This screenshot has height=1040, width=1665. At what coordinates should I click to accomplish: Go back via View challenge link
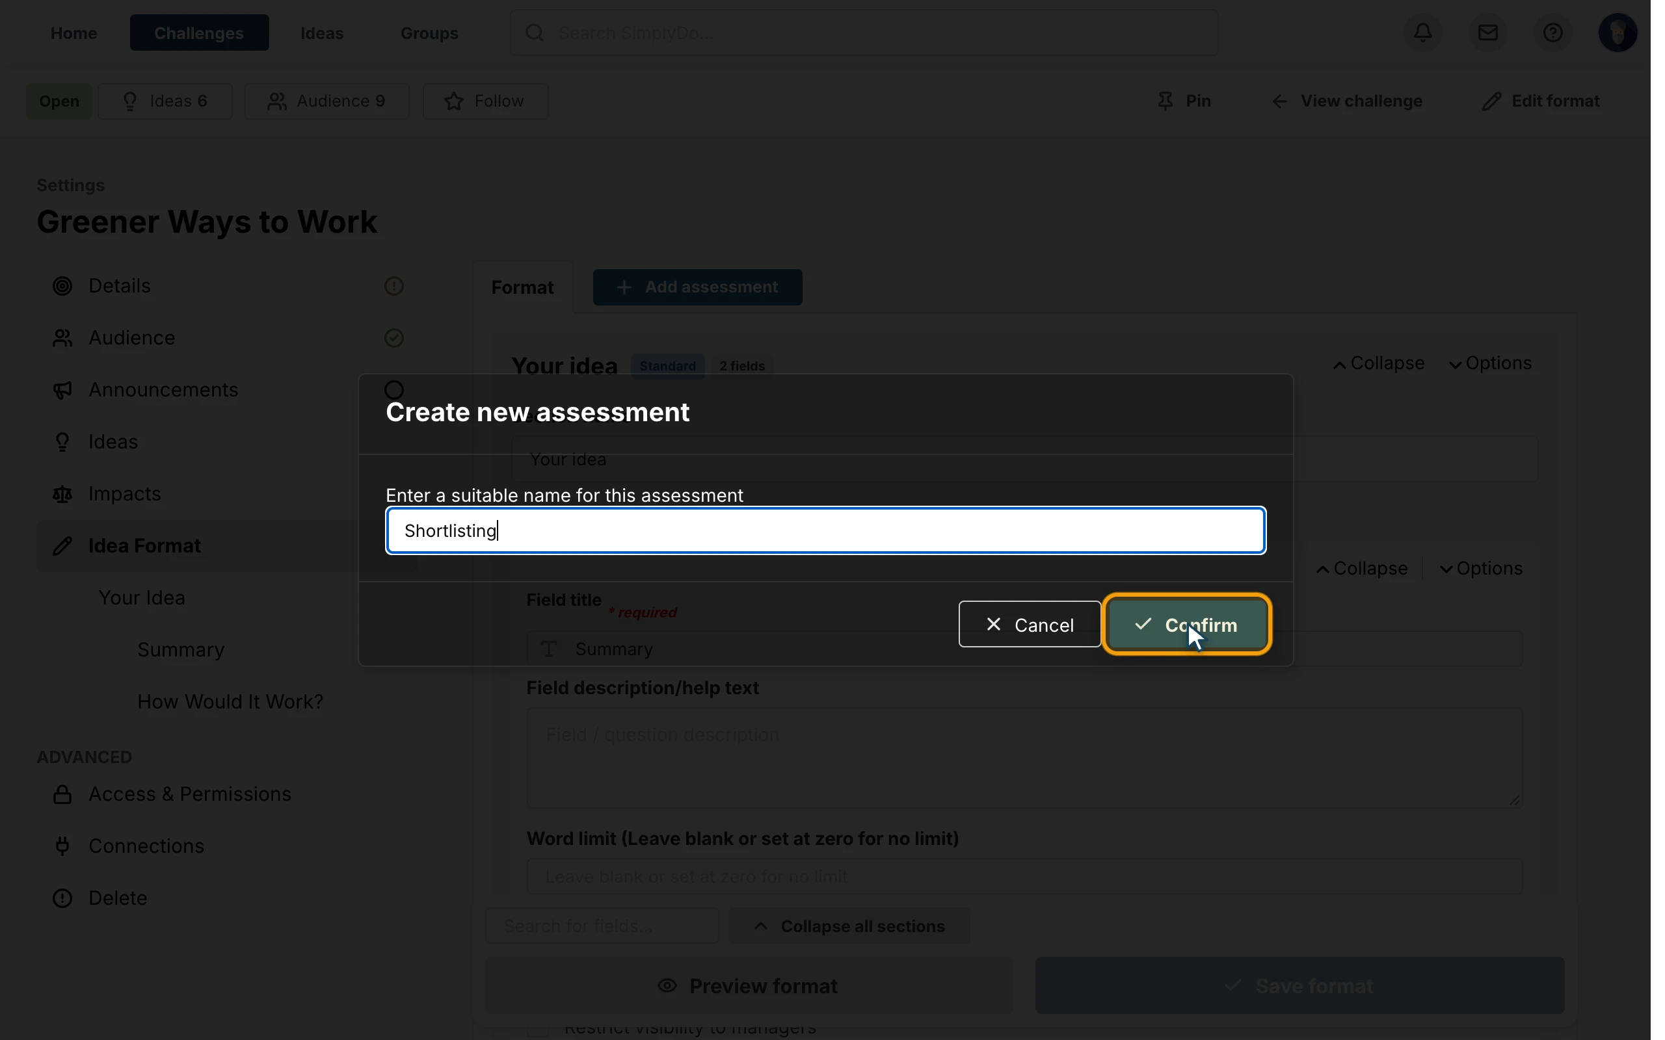point(1346,101)
